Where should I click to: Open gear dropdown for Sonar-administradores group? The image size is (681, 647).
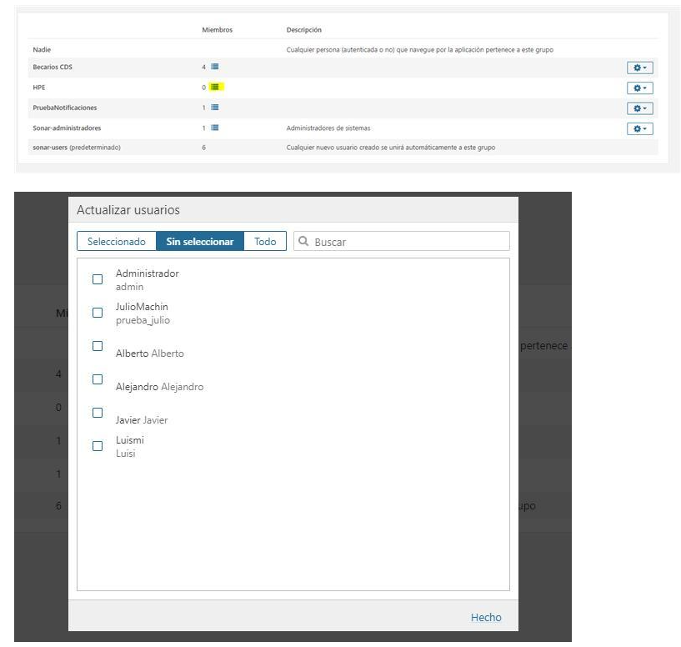(640, 128)
